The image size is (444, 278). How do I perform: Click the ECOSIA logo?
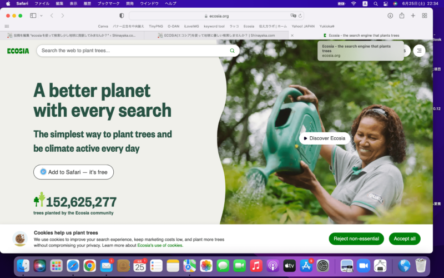tap(18, 51)
